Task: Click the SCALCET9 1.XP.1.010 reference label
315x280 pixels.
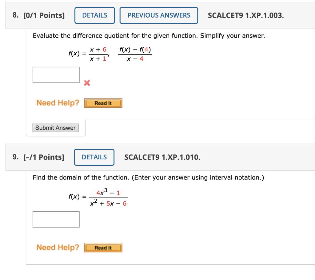Action: click(162, 157)
